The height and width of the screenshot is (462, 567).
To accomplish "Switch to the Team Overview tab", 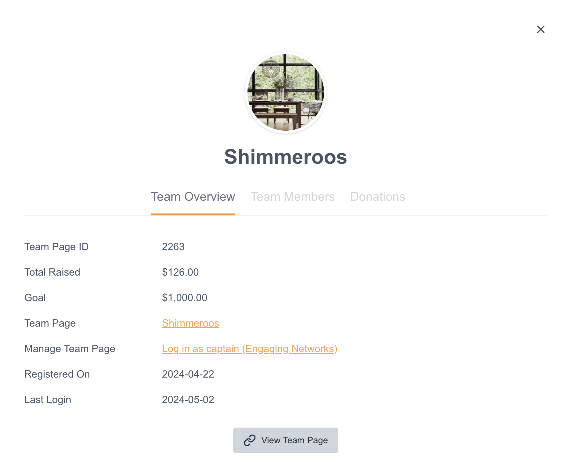I will [x=193, y=197].
